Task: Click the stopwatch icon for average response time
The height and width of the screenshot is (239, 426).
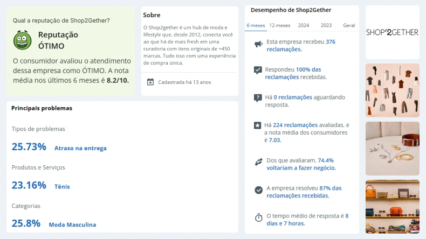Action: click(259, 217)
